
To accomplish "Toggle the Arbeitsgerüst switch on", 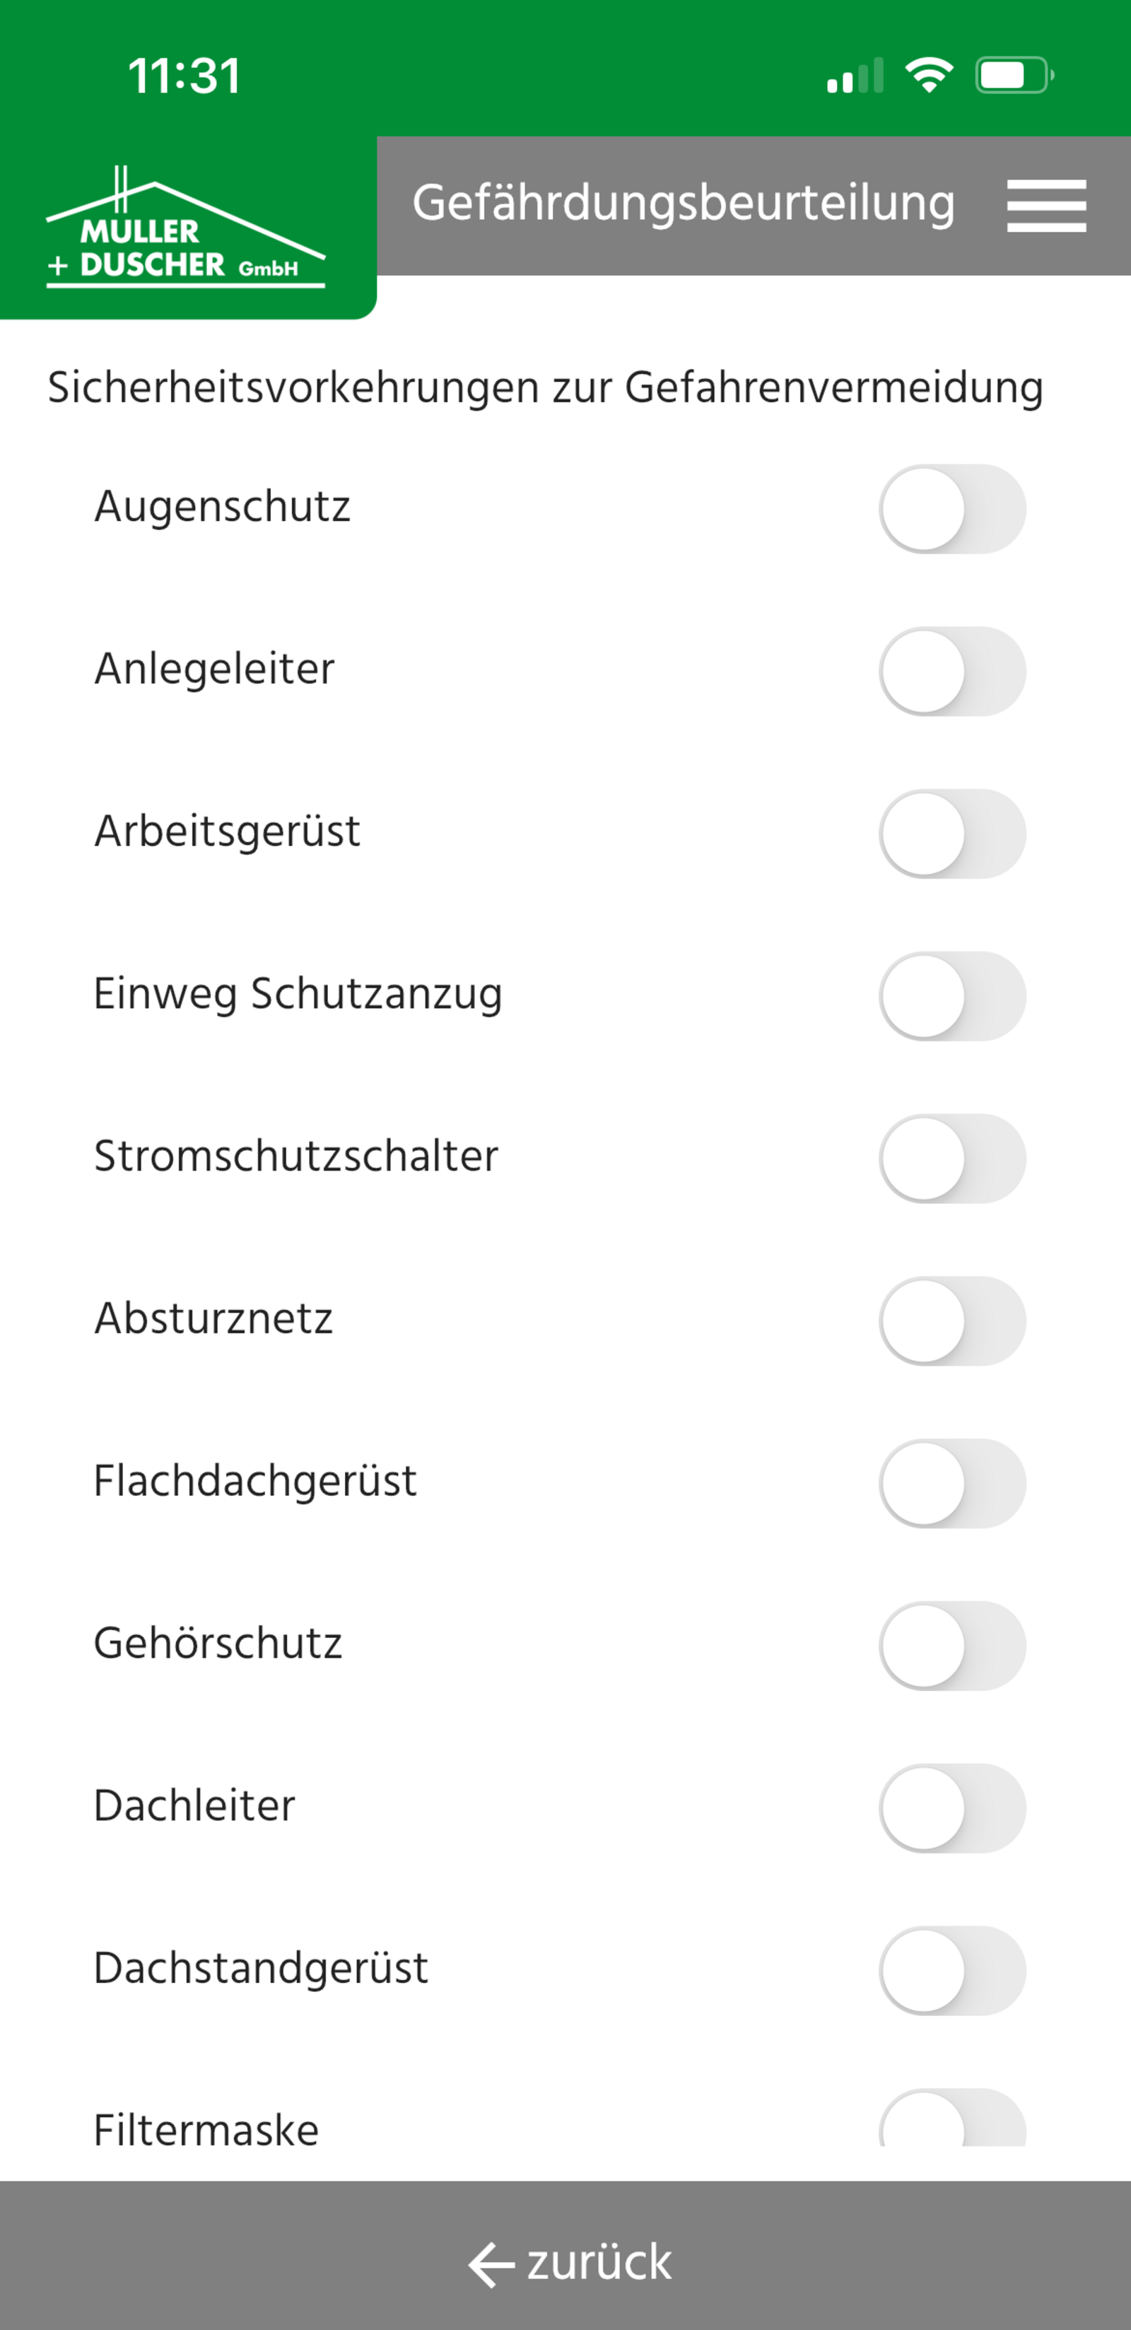I will point(952,834).
